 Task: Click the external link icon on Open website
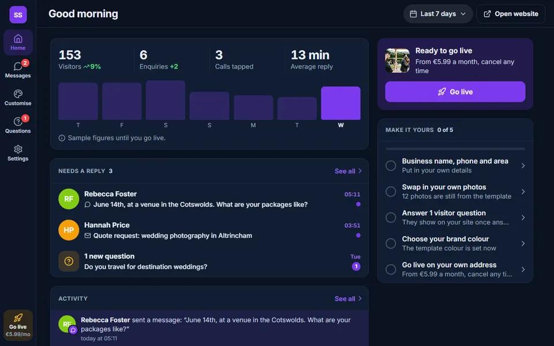point(487,14)
